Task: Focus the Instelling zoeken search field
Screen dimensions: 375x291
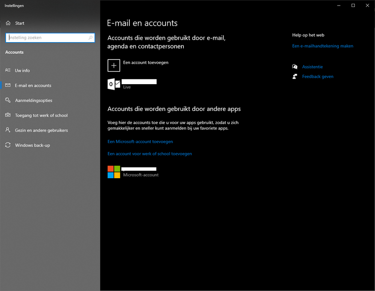Action: pyautogui.click(x=47, y=38)
